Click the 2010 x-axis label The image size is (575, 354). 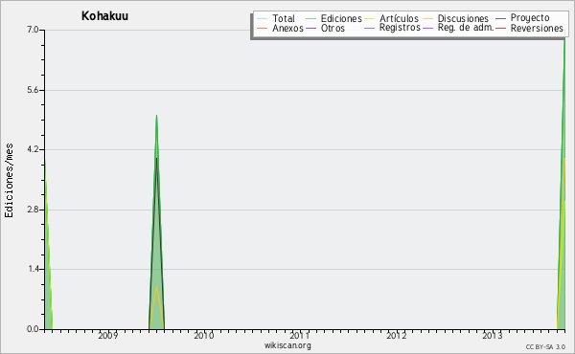203,336
